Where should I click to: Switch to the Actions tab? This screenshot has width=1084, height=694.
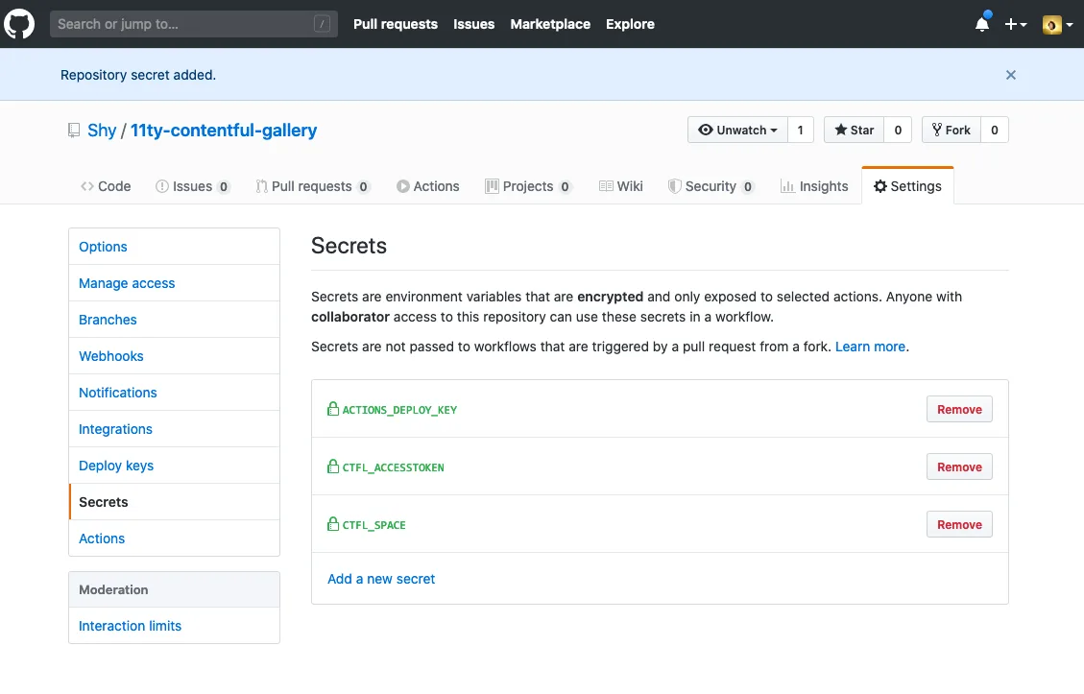pyautogui.click(x=428, y=186)
